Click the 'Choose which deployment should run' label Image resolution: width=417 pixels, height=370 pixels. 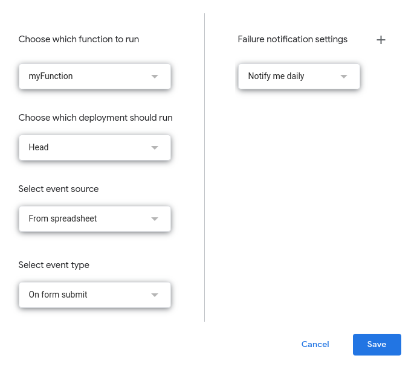[95, 118]
